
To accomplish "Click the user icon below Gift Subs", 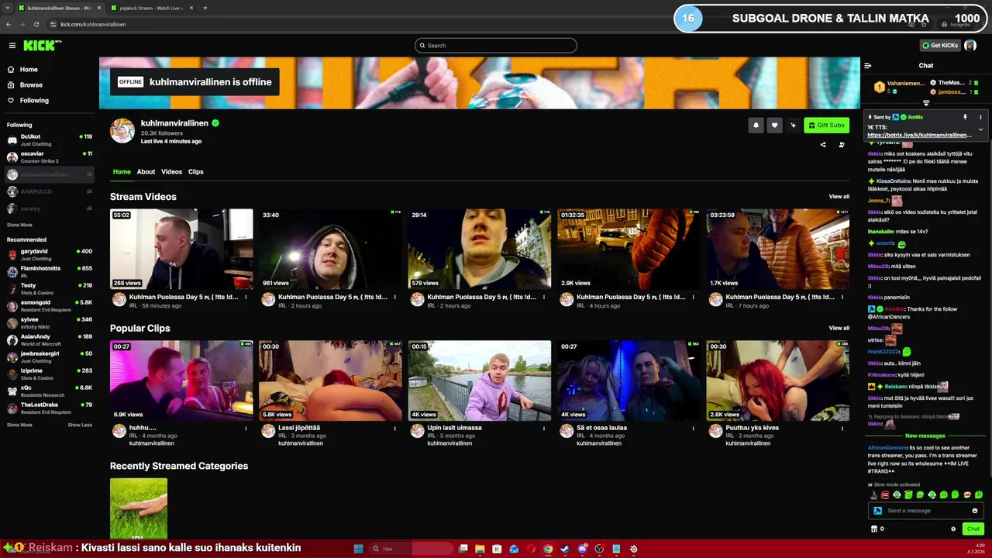I will (842, 144).
